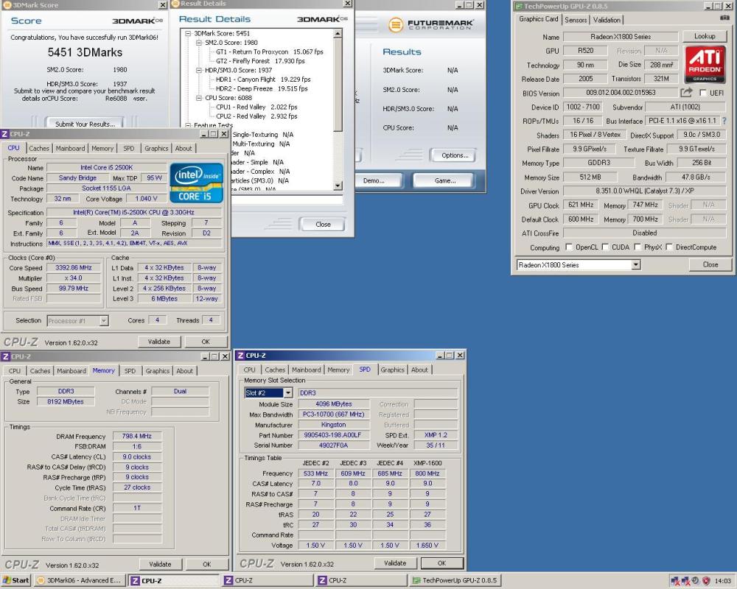The image size is (737, 589).
Task: Click the Core Speed value 3392.86 MHz
Action: pyautogui.click(x=74, y=267)
